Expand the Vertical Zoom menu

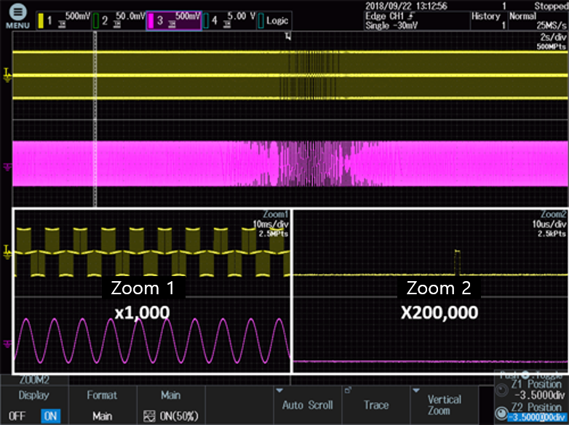(444, 405)
